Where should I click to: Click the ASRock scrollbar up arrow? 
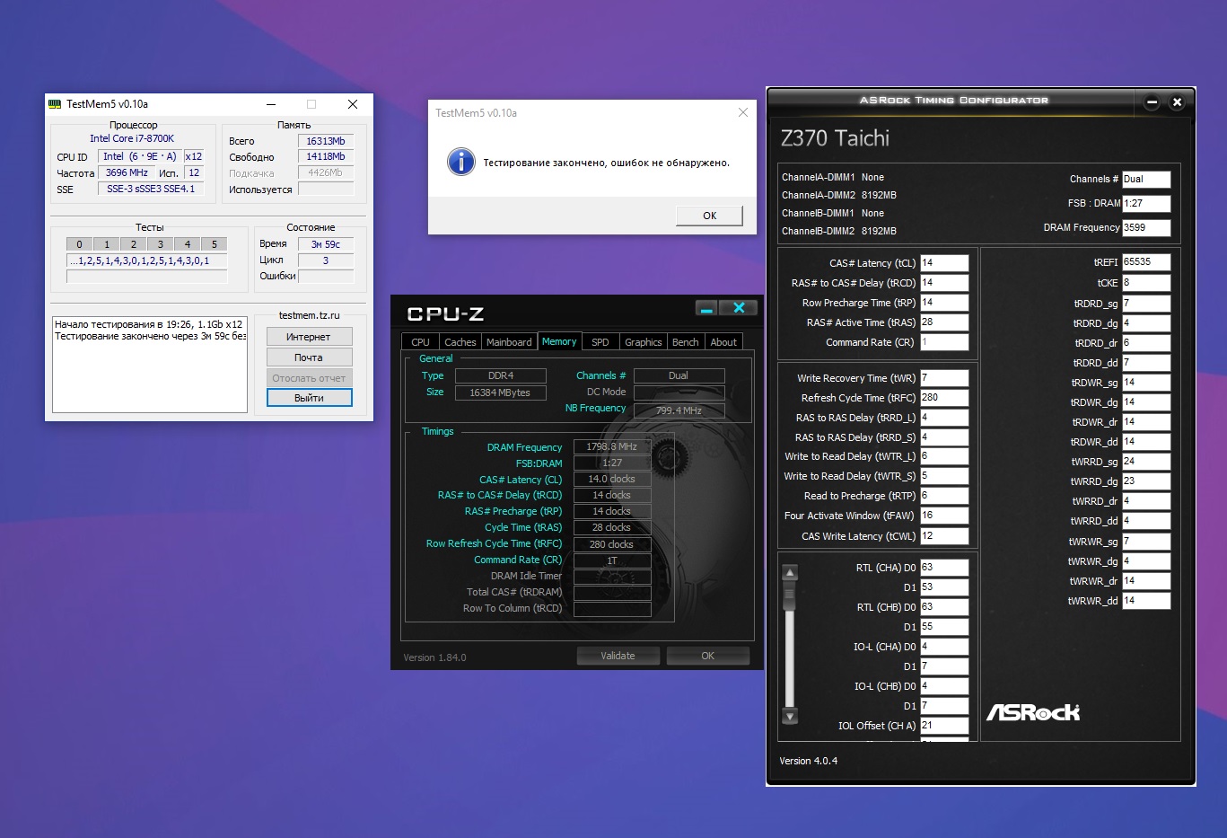pos(790,572)
